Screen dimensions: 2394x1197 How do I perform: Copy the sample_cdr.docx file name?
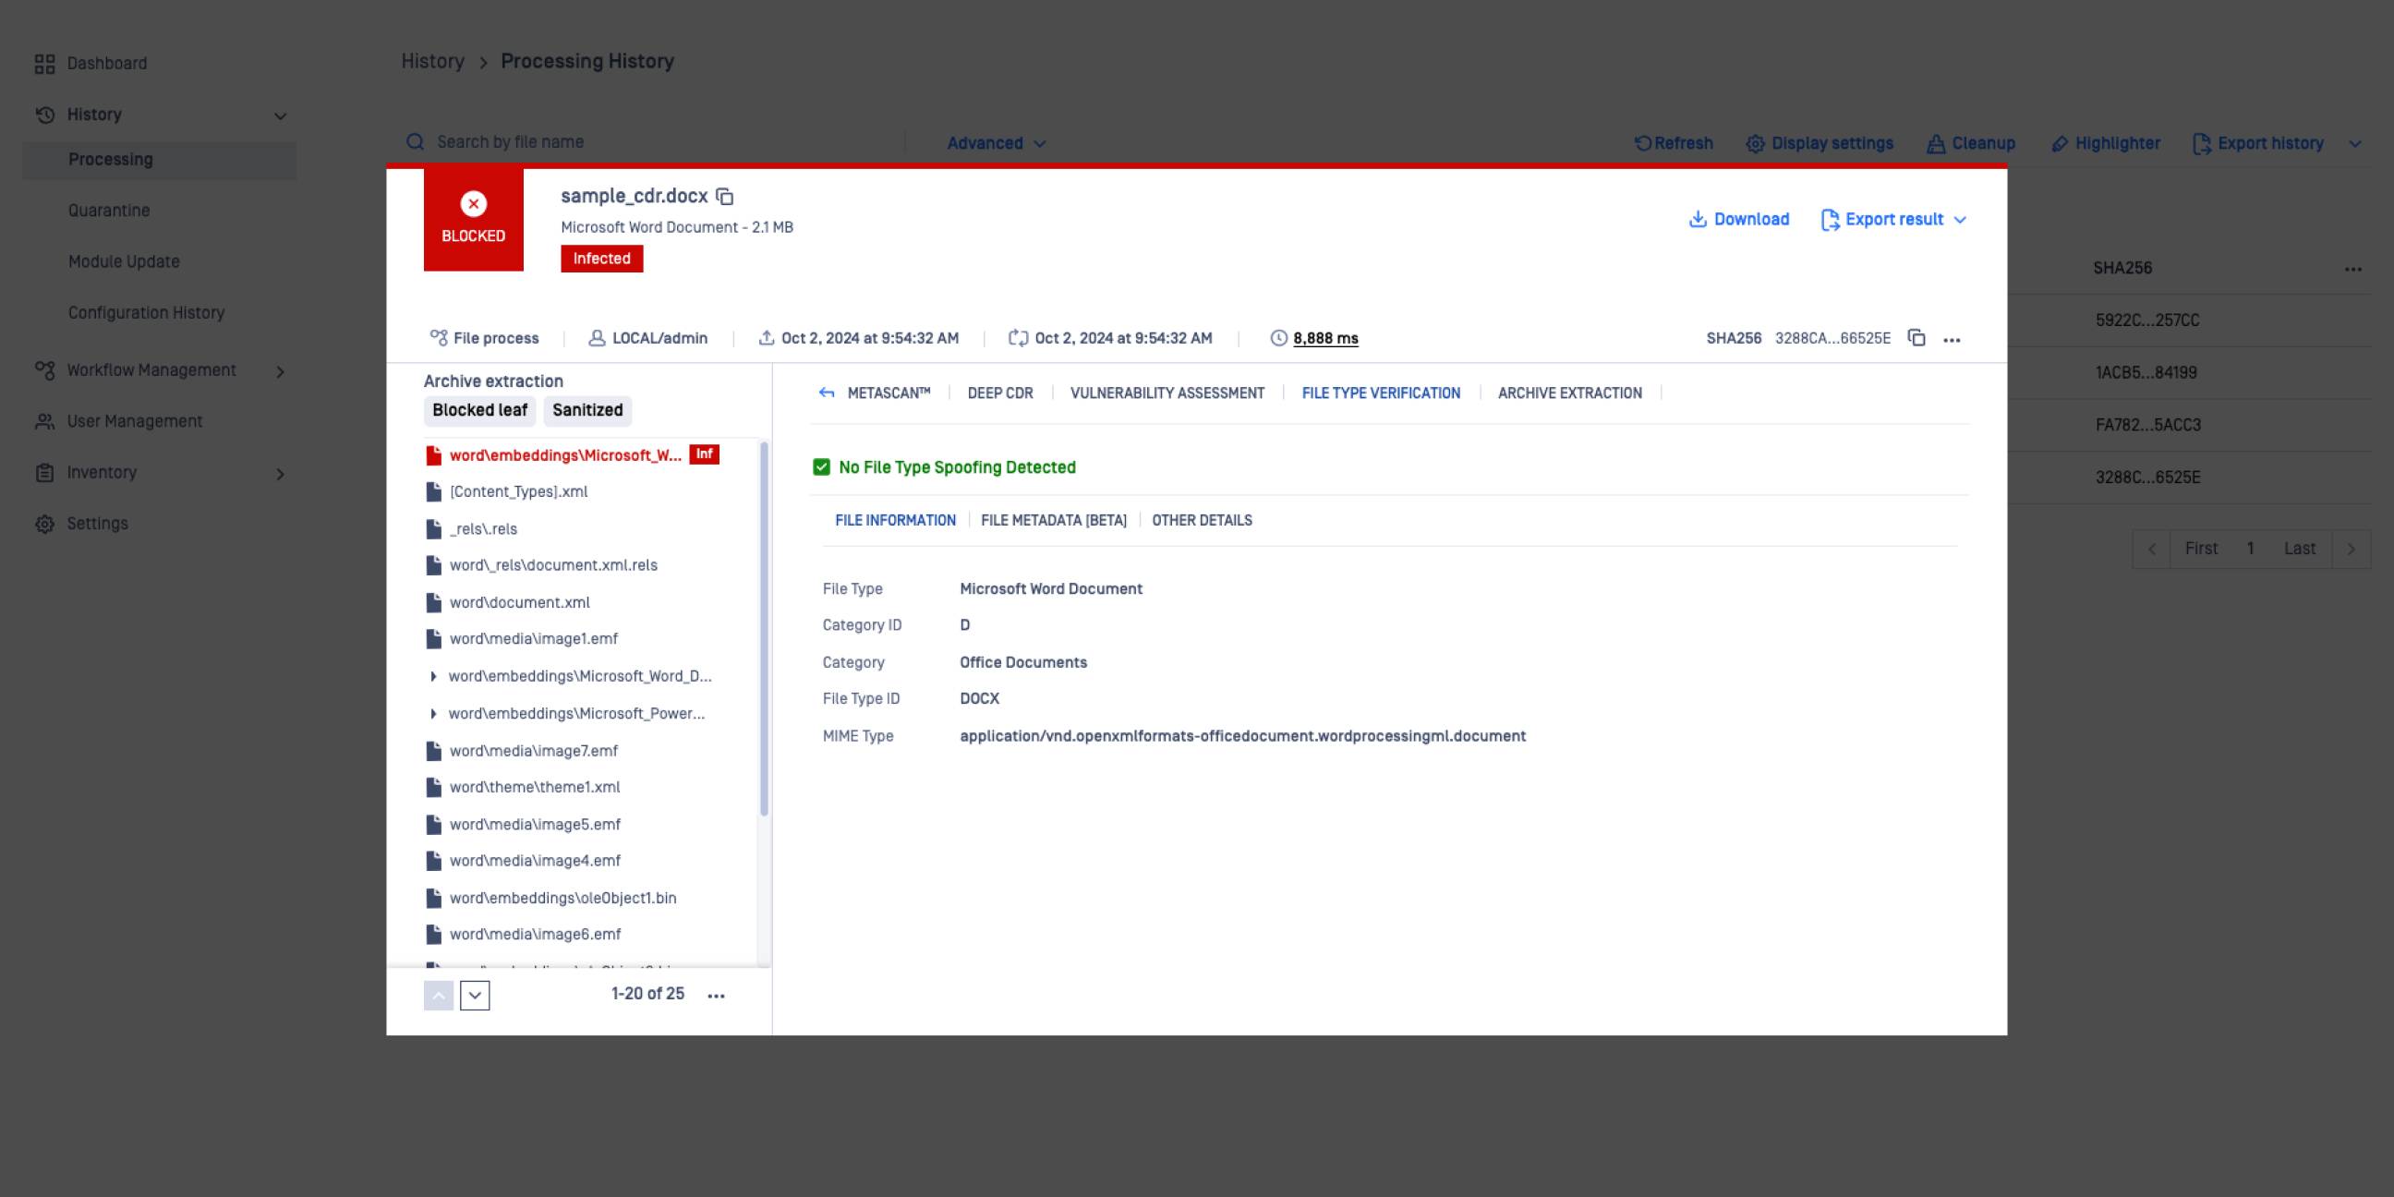(x=725, y=197)
